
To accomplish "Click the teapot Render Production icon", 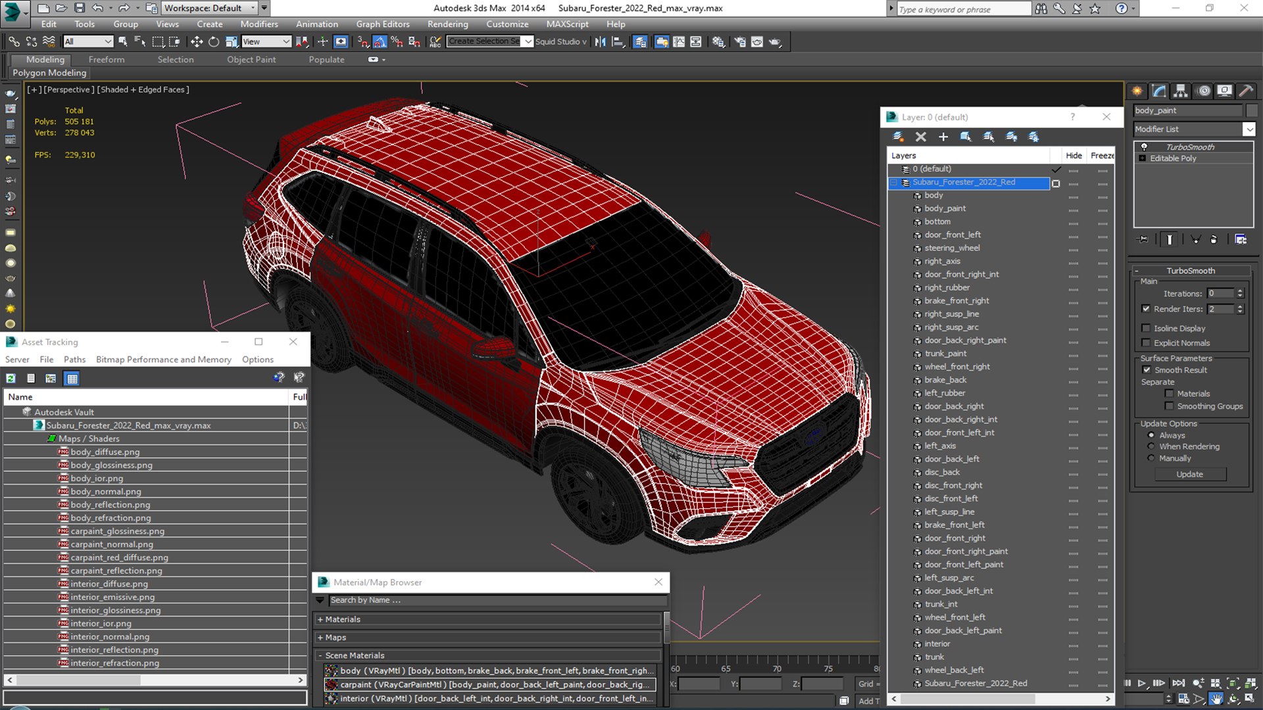I will tap(775, 41).
